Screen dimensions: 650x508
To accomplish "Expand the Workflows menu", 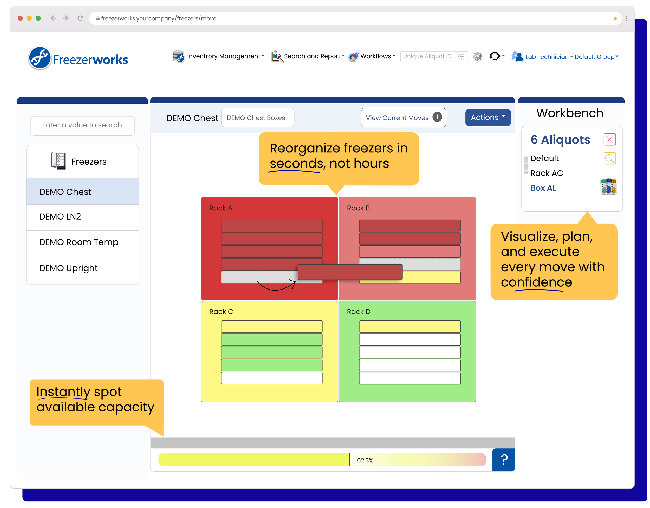I will pyautogui.click(x=372, y=56).
